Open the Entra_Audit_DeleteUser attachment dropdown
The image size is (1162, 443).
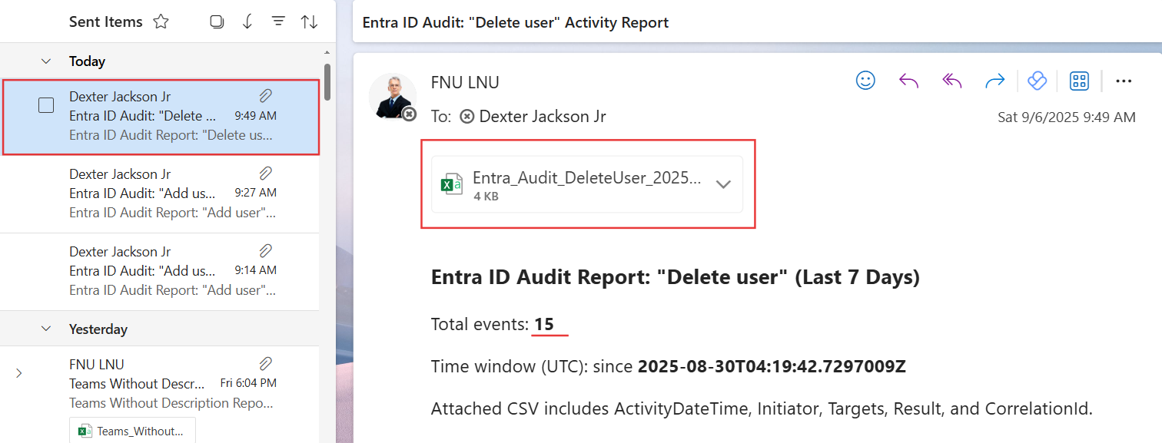[x=722, y=184]
